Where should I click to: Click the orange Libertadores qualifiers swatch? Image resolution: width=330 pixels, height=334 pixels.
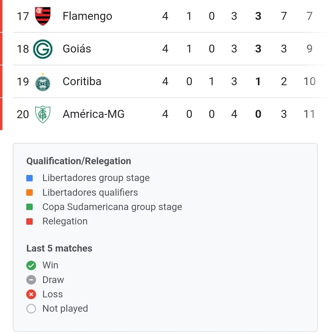(29, 193)
